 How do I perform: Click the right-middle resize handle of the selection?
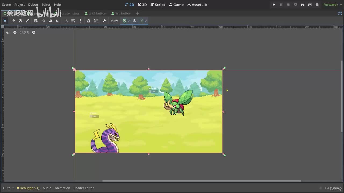[x=223, y=112]
